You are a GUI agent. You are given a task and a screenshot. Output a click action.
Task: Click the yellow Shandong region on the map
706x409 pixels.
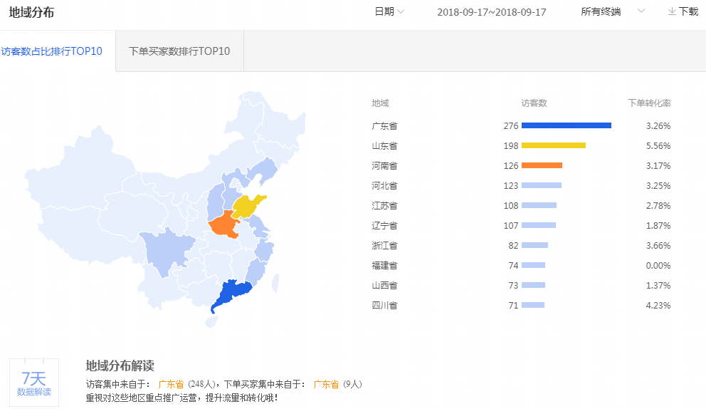tap(247, 206)
